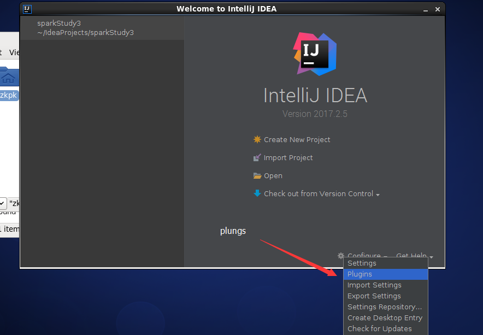
Task: Click the ~/IdeaProjects/sparkStudy3 path text
Action: click(85, 33)
